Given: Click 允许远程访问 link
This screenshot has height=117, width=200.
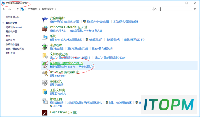Looking at the screenshot, I should [96, 40].
